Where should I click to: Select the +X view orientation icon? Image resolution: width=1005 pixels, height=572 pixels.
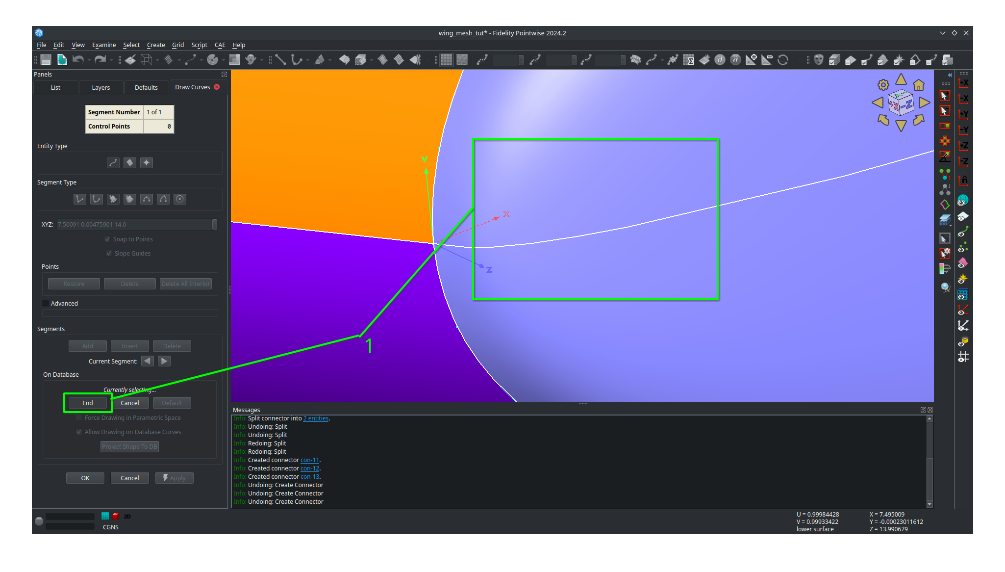click(963, 82)
